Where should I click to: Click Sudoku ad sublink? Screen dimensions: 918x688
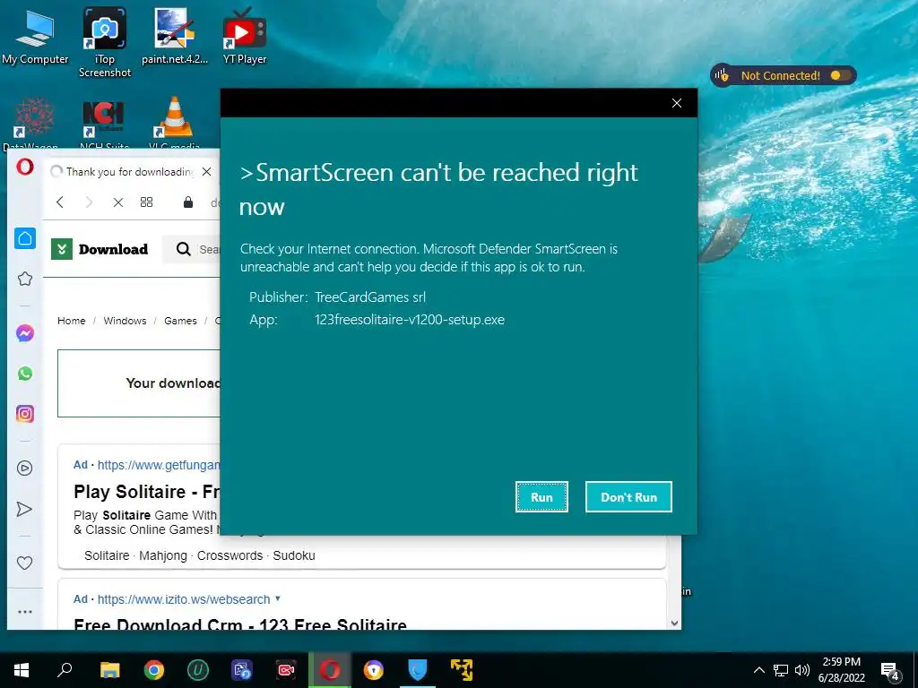point(294,555)
